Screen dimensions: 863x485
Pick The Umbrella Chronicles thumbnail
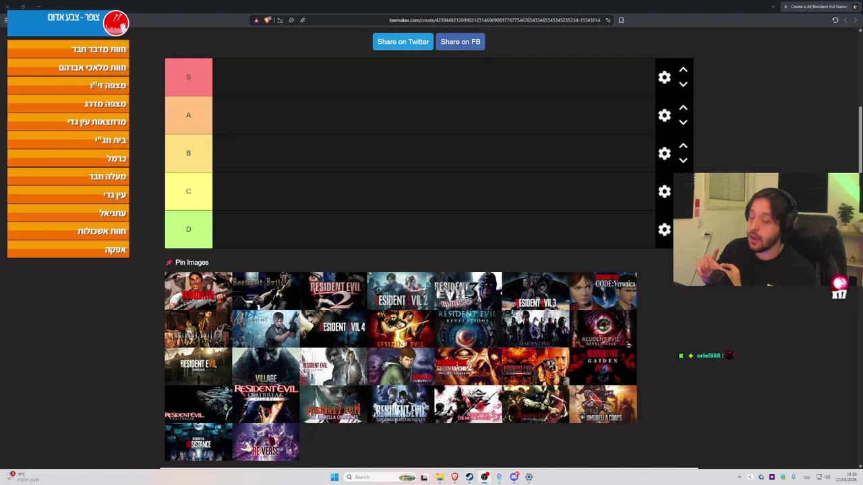tap(333, 404)
